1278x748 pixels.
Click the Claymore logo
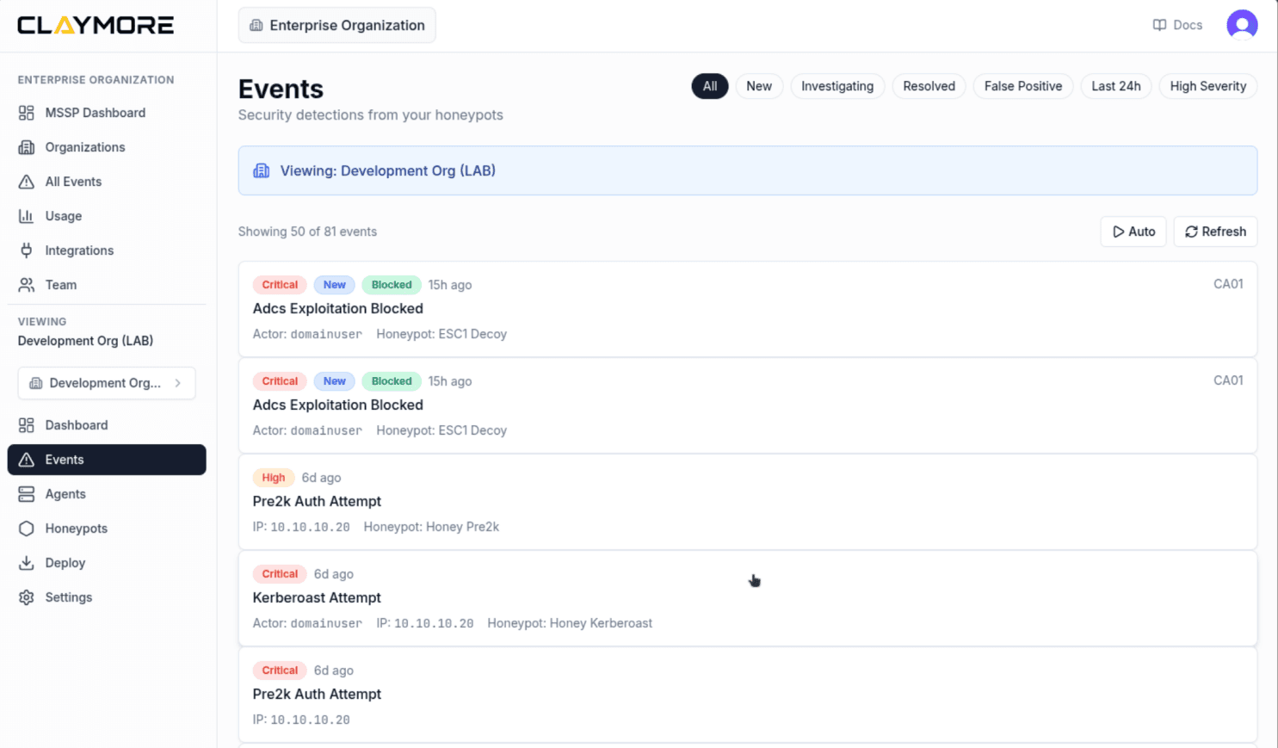96,25
